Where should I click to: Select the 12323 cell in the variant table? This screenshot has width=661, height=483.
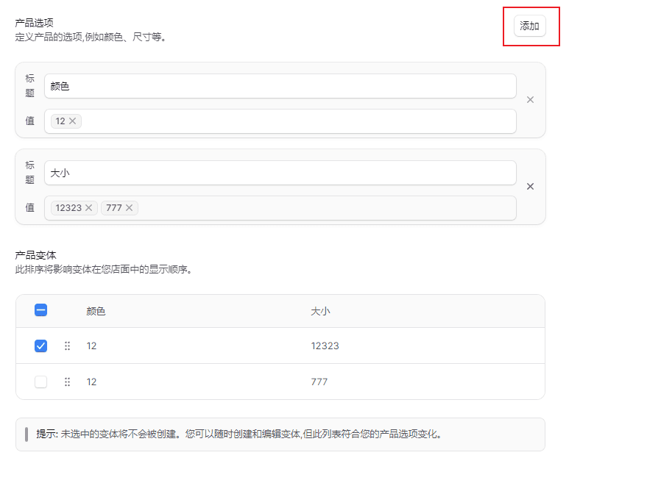pyautogui.click(x=327, y=346)
